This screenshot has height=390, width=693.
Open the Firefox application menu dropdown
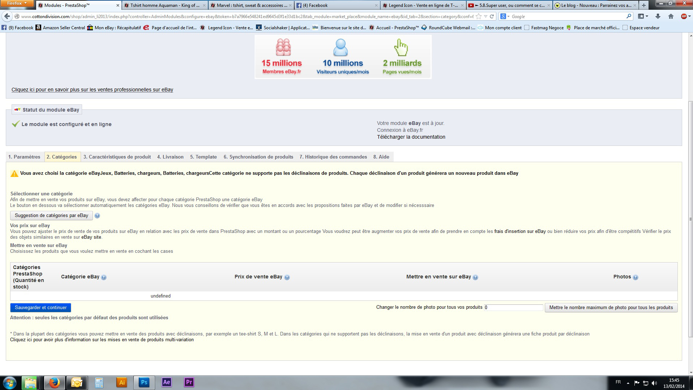coord(17,3)
